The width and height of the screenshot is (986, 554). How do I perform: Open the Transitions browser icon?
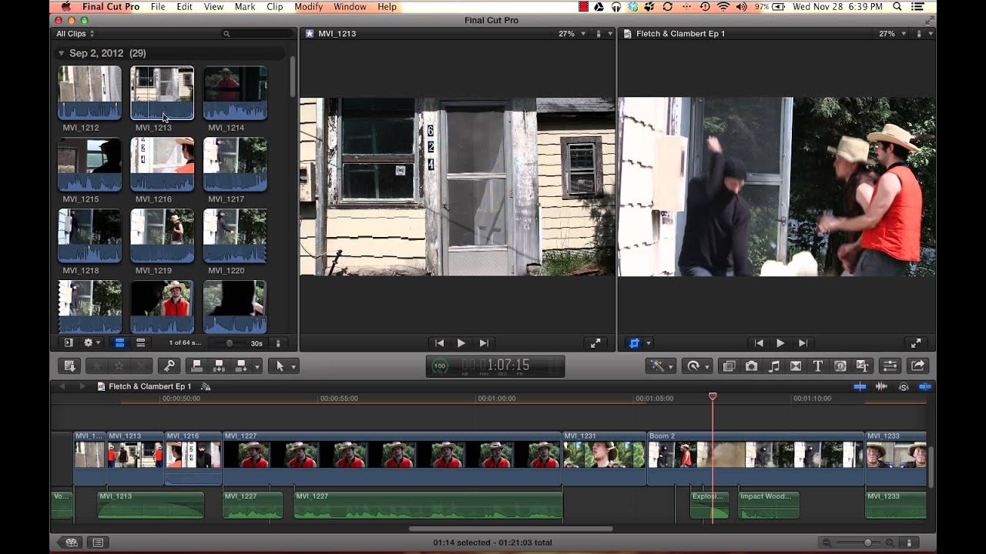[796, 366]
